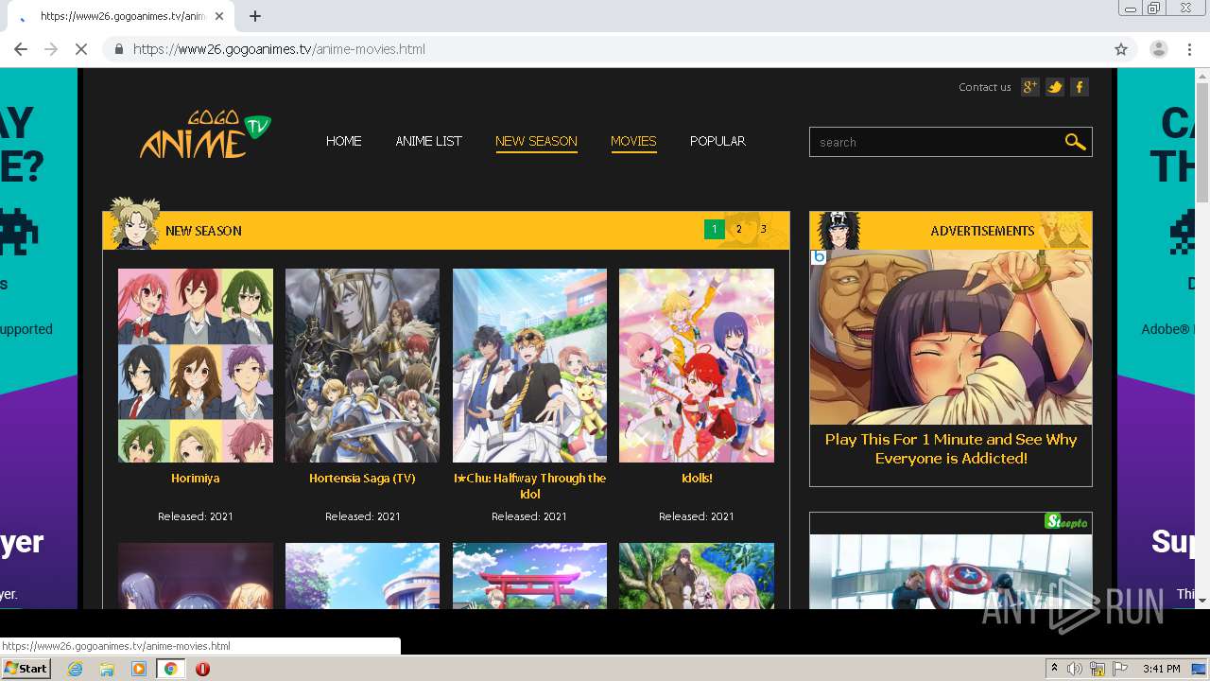Close the gogoanimes browser tab
Image resolution: width=1210 pixels, height=681 pixels.
pos(219,16)
